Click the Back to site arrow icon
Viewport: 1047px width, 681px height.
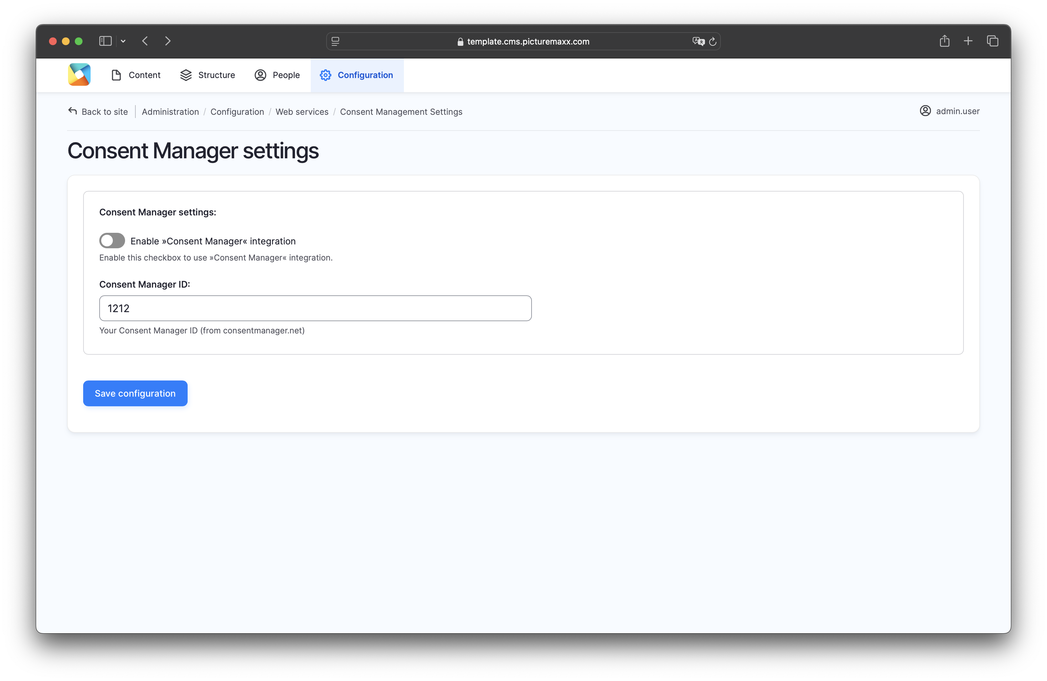[x=73, y=111]
